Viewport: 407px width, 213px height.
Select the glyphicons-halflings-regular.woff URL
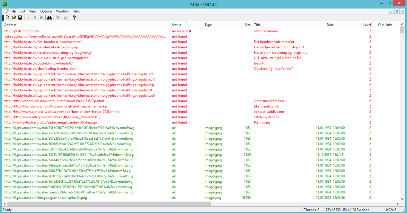pos(80,96)
